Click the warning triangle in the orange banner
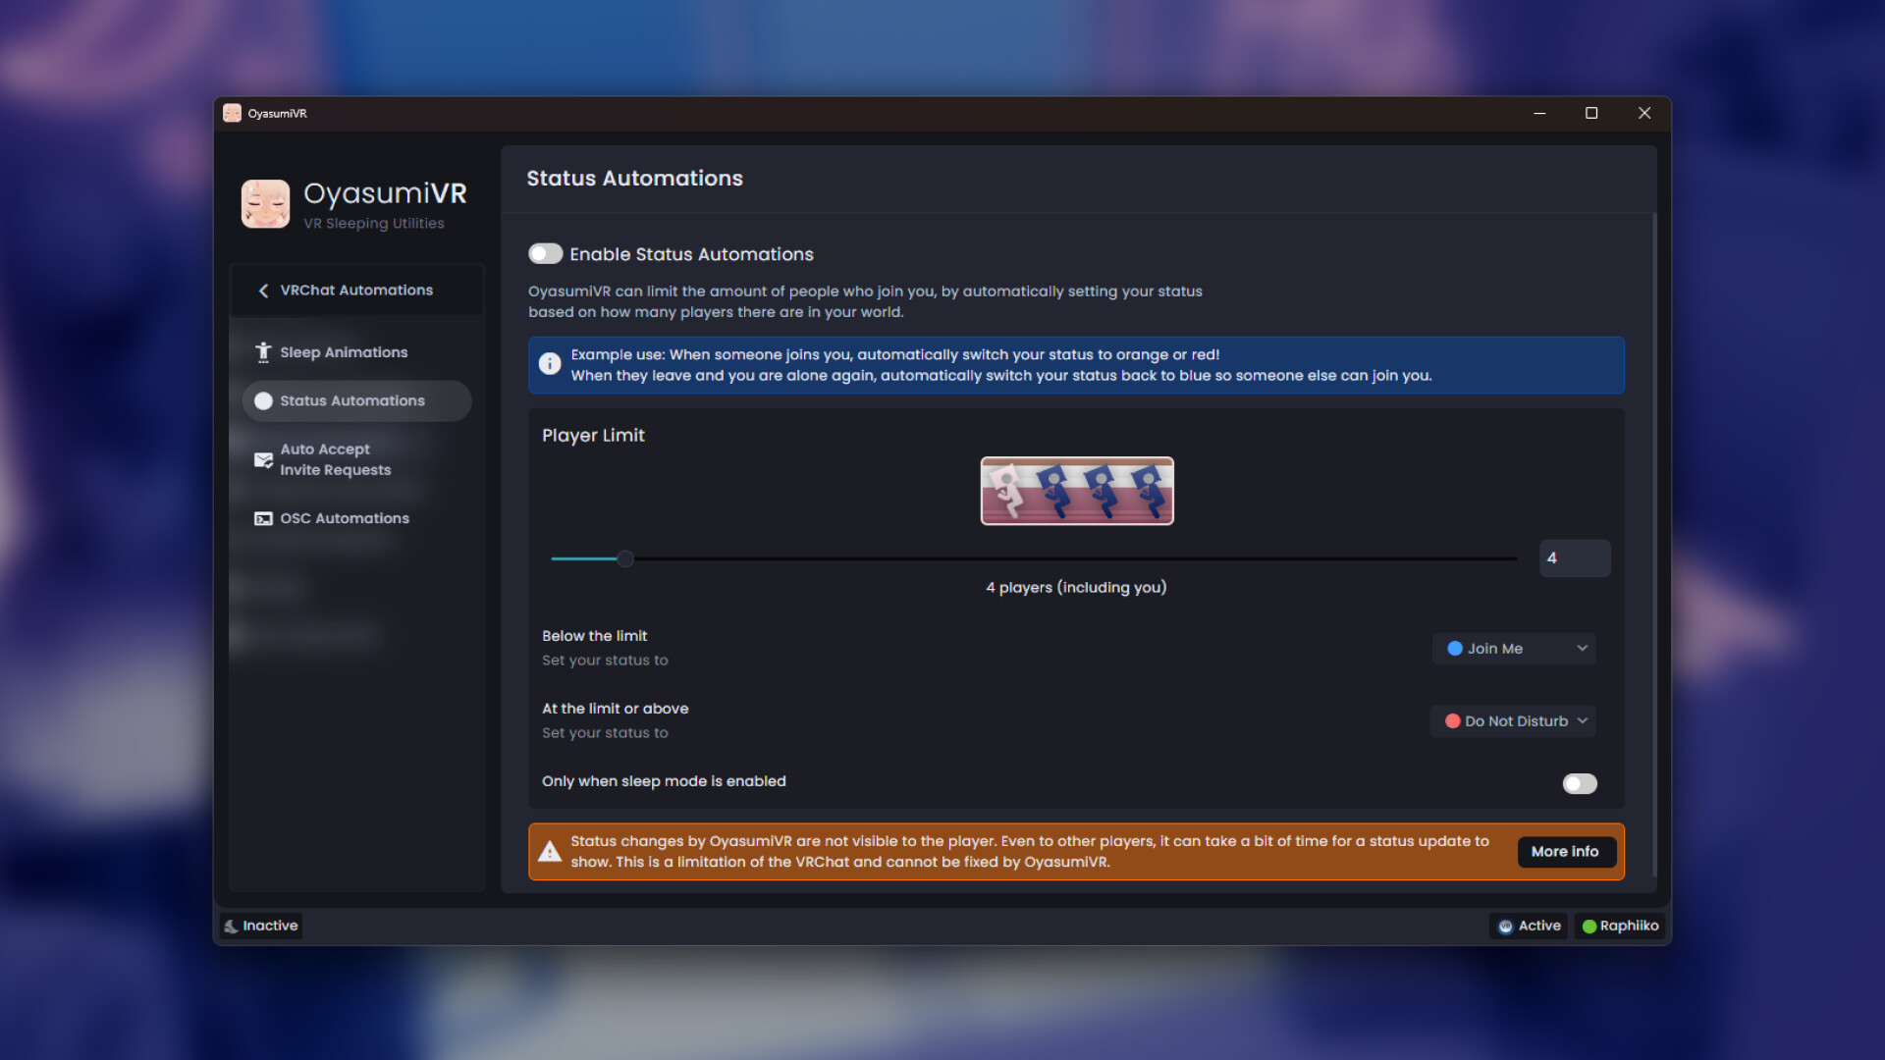This screenshot has width=1885, height=1060. 550,851
